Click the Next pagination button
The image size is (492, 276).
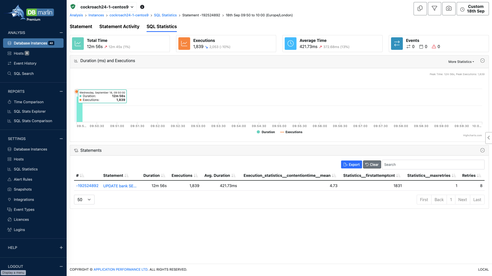(463, 200)
